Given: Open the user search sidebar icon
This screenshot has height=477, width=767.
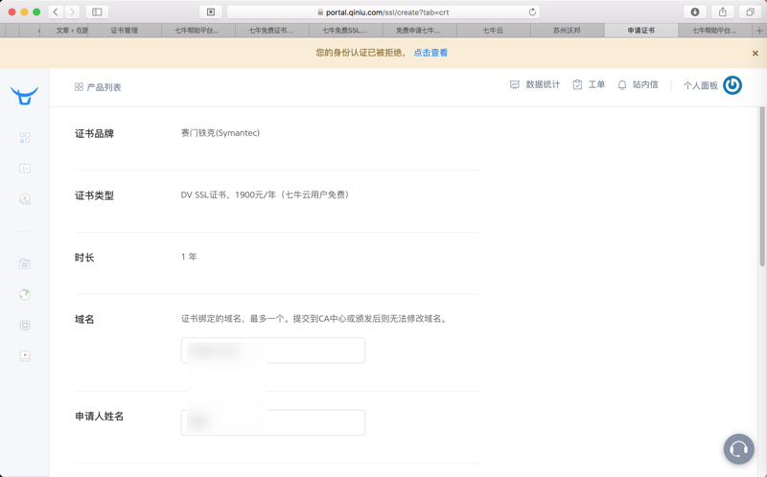Looking at the screenshot, I should click(25, 199).
